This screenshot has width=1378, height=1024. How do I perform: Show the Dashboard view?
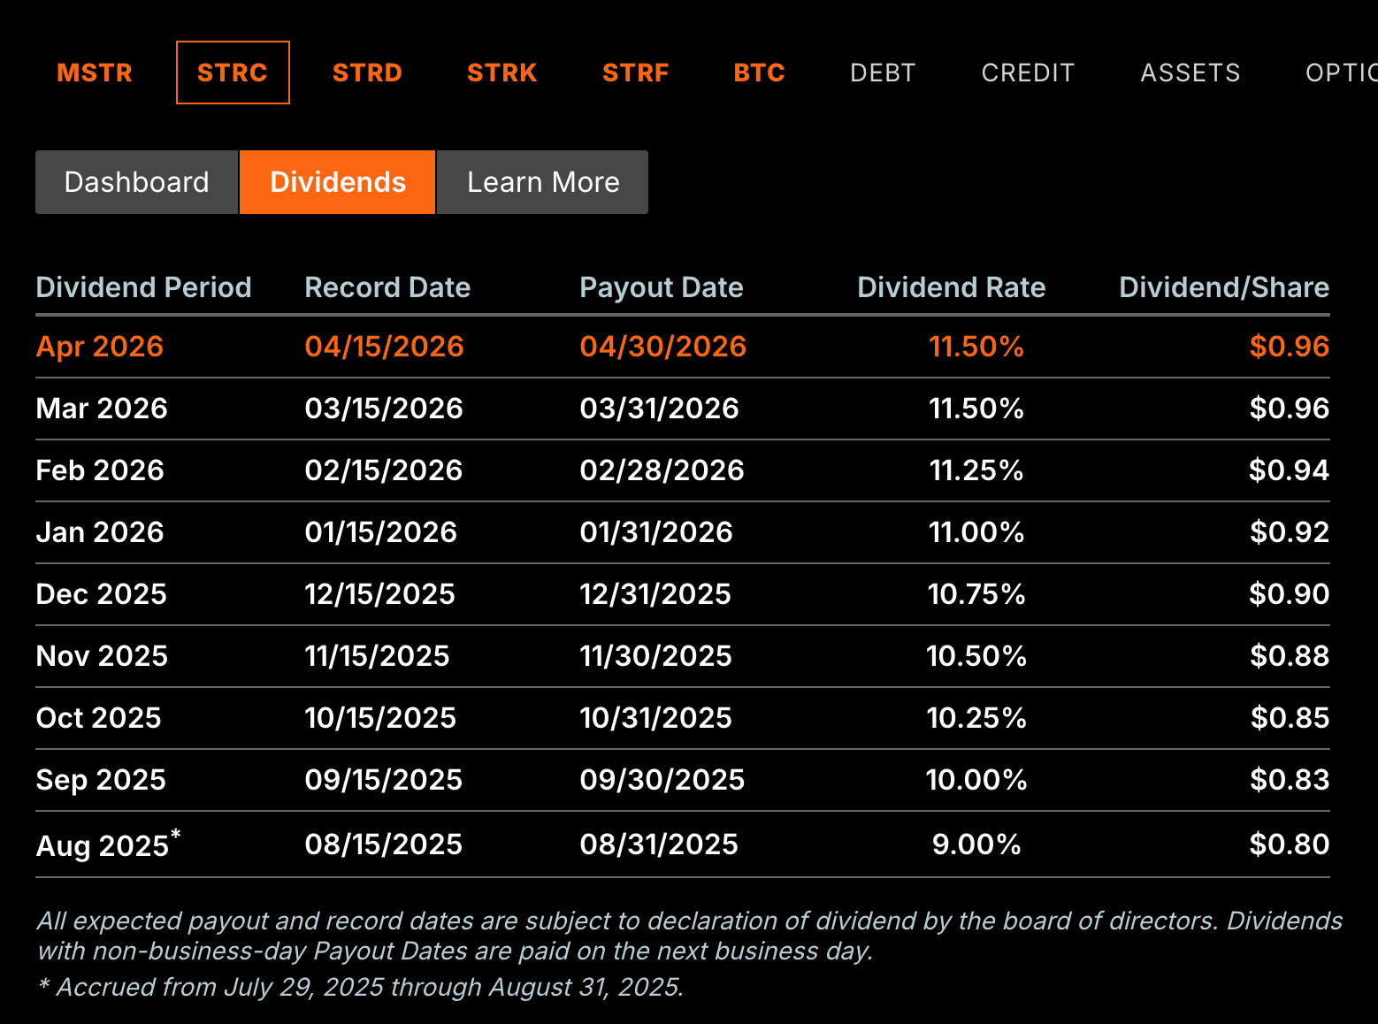(137, 182)
